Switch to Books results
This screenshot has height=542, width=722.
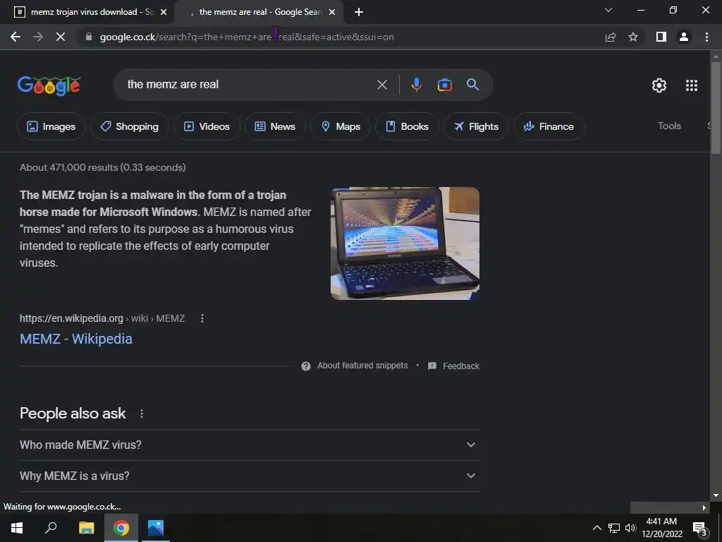click(x=407, y=126)
